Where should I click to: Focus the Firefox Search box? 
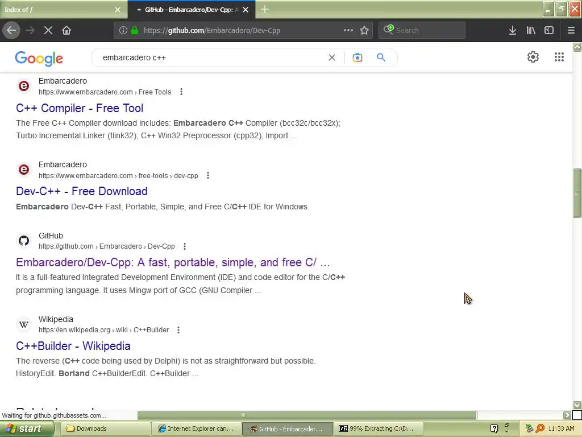click(x=422, y=30)
